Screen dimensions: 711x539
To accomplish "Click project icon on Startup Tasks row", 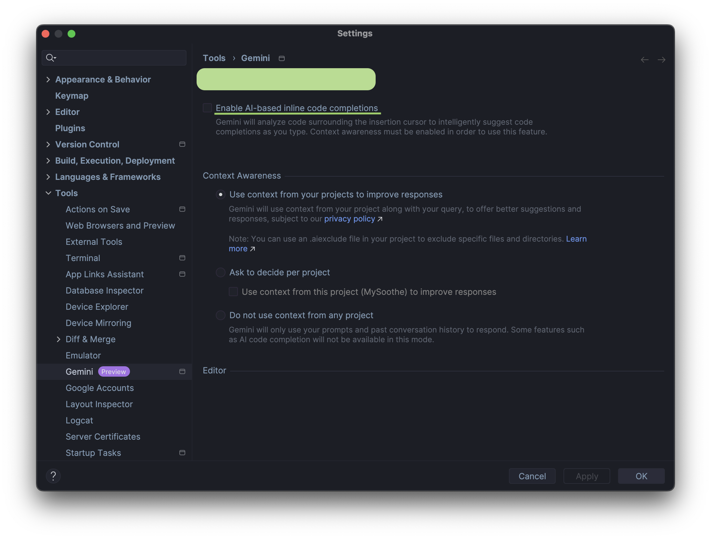I will (182, 453).
